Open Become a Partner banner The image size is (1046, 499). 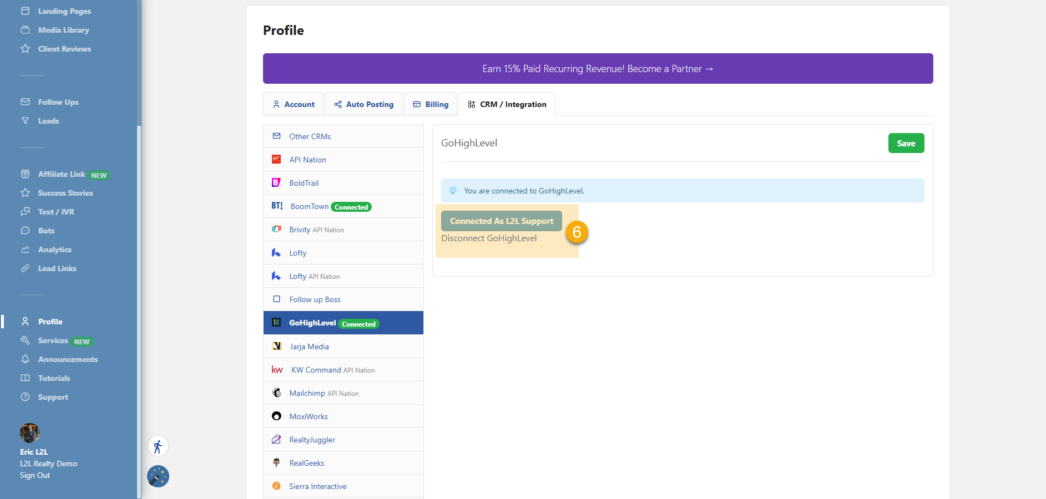coord(598,69)
